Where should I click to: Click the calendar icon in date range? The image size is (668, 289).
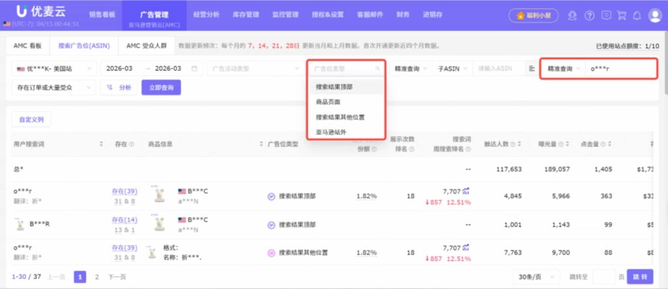194,68
